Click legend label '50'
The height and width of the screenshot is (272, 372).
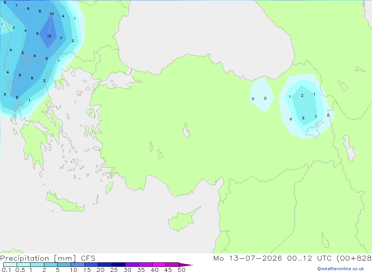coord(182,270)
